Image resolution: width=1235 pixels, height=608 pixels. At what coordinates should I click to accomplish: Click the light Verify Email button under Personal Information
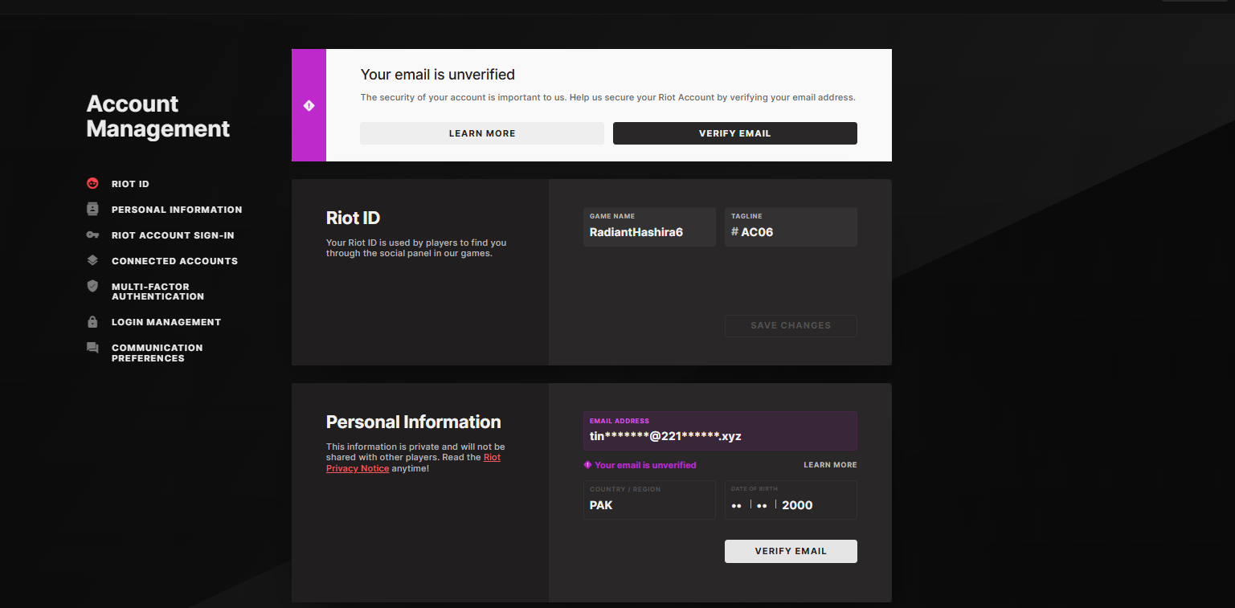click(791, 551)
